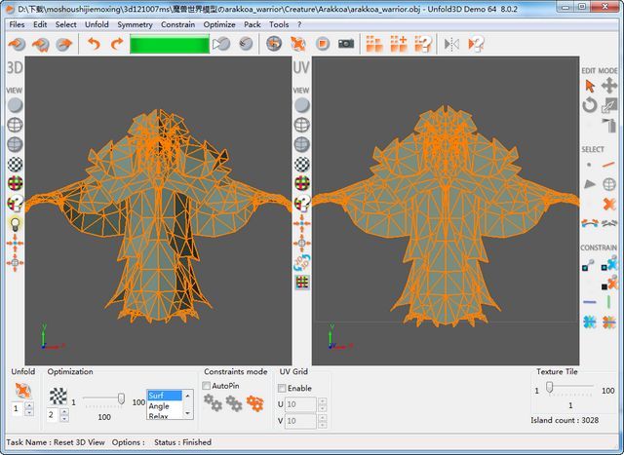Image resolution: width=624 pixels, height=455 pixels.
Task: Click the V grid value field
Action: [301, 421]
